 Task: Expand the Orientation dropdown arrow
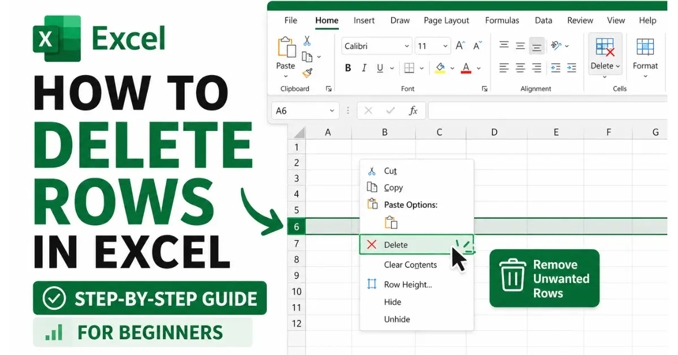click(x=567, y=46)
